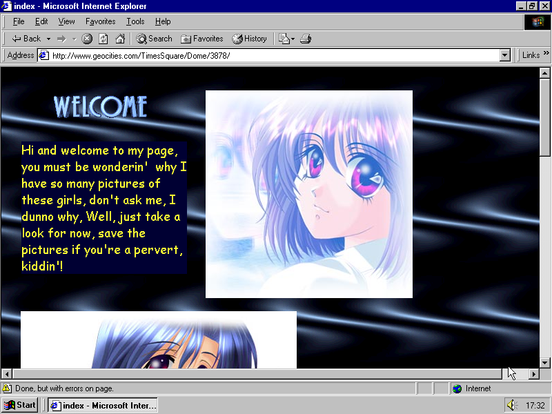This screenshot has height=414, width=552.
Task: Click the Stop loading icon
Action: point(87,39)
